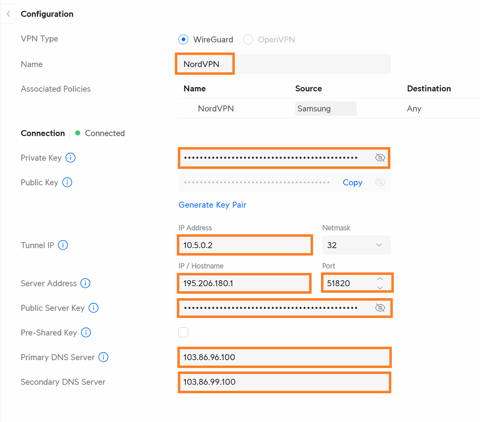This screenshot has height=422, width=480.
Task: Select the OpenVPN radio option
Action: [x=248, y=40]
